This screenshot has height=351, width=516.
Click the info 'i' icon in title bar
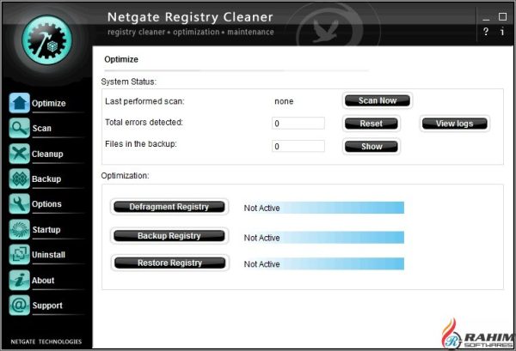tap(502, 32)
